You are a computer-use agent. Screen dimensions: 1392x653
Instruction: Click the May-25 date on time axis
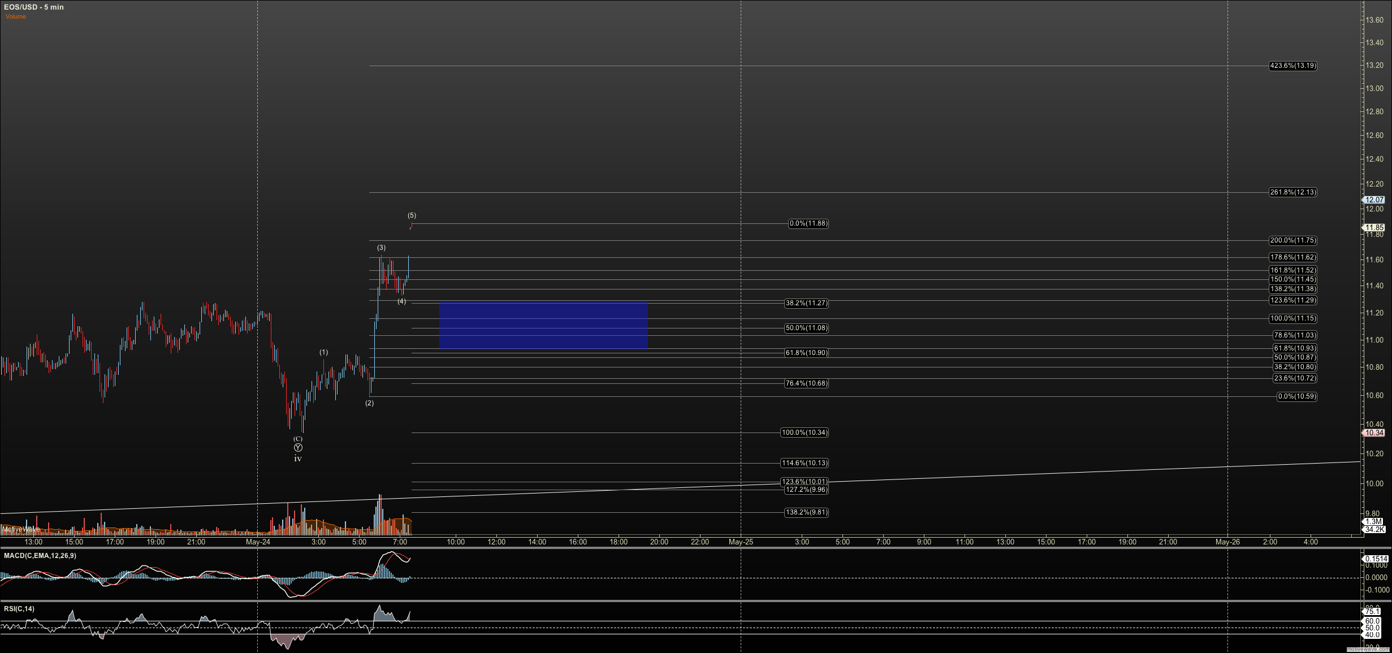tap(741, 542)
